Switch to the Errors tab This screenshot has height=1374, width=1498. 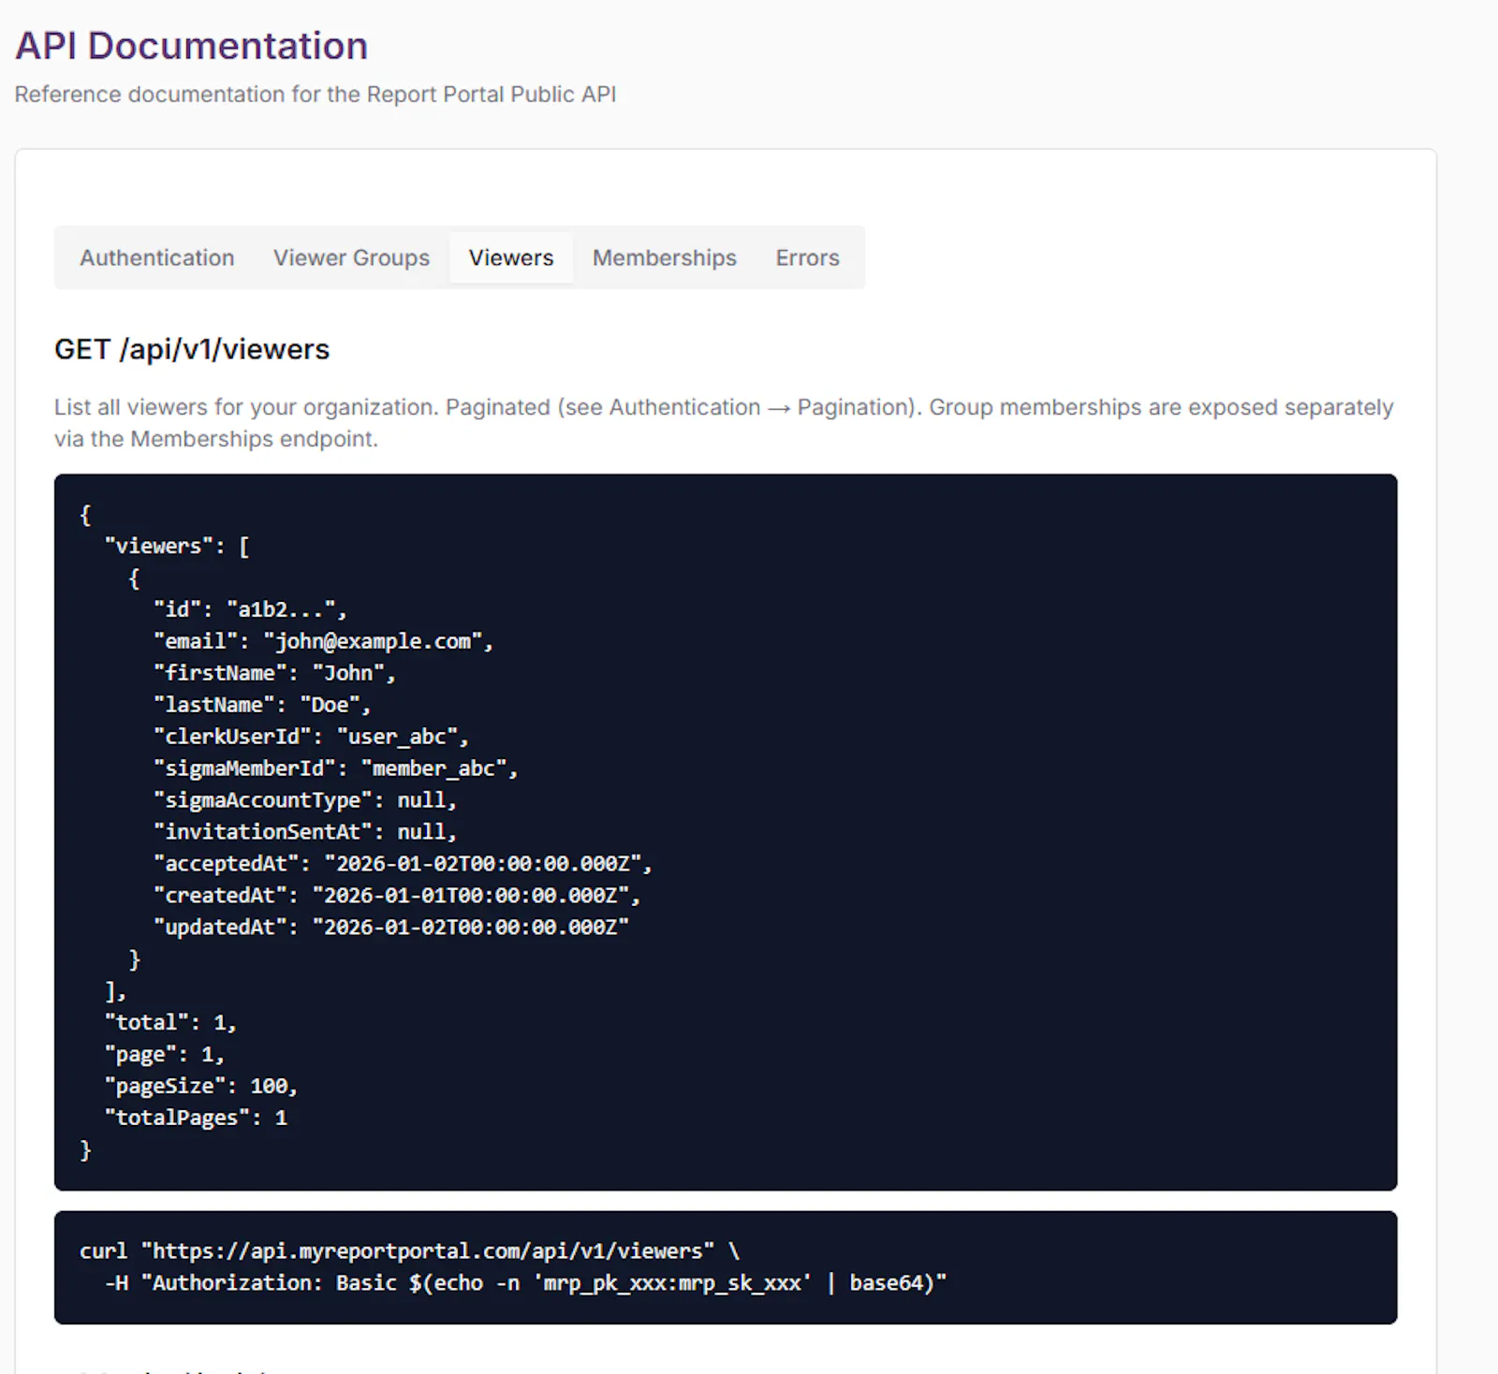click(807, 257)
